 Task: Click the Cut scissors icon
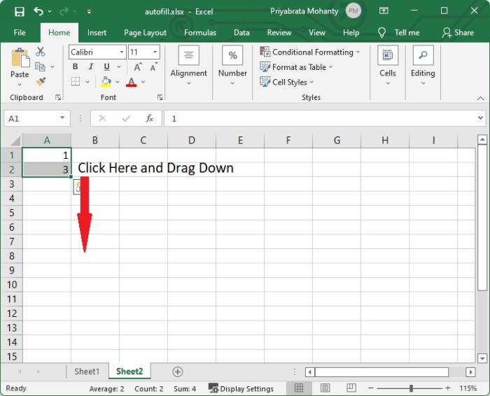41,52
